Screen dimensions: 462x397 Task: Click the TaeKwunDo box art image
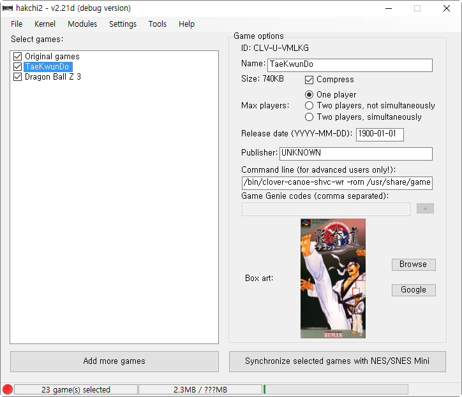point(333,278)
